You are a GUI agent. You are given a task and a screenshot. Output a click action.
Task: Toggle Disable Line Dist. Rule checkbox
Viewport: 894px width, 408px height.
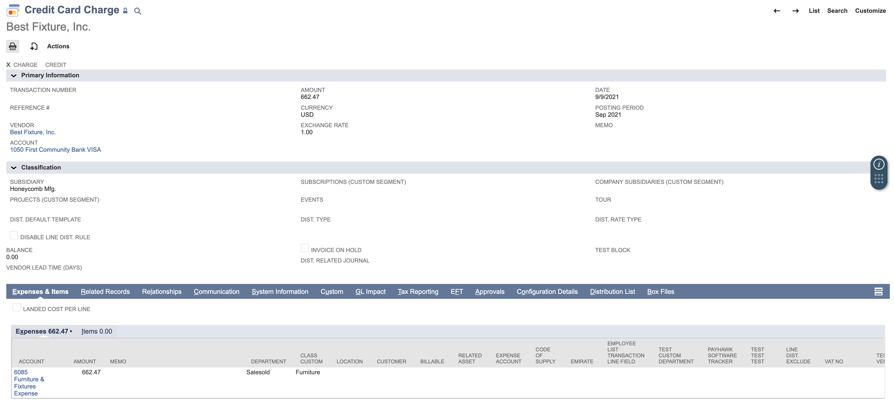(x=14, y=235)
